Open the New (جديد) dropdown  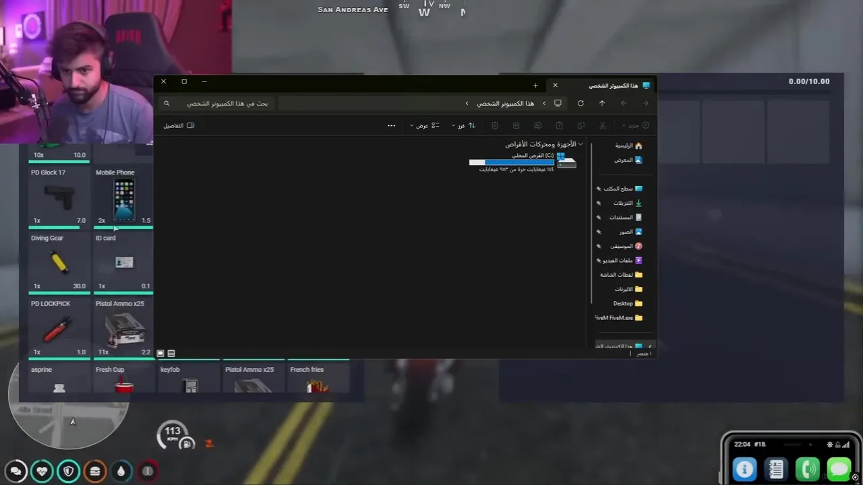click(636, 125)
